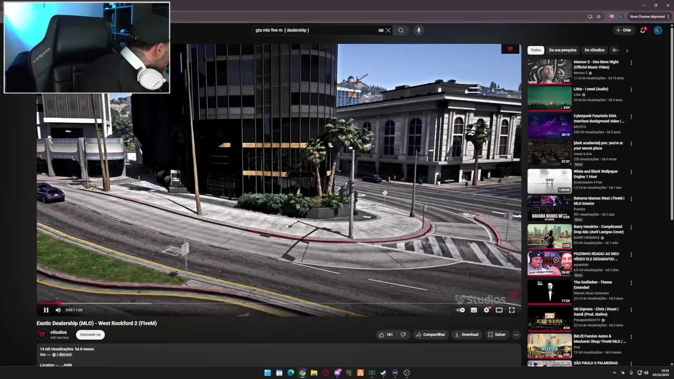This screenshot has width=674, height=379.
Task: Open options for Hit Express Chris Knust video
Action: (x=631, y=310)
